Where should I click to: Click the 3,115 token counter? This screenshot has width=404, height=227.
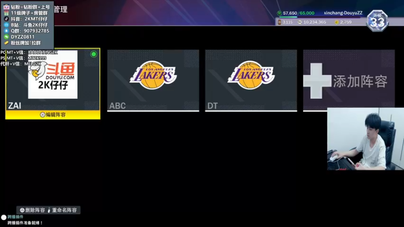(x=287, y=22)
